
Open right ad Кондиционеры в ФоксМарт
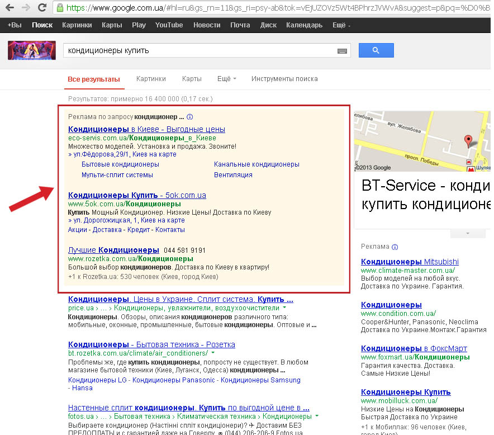tap(414, 348)
